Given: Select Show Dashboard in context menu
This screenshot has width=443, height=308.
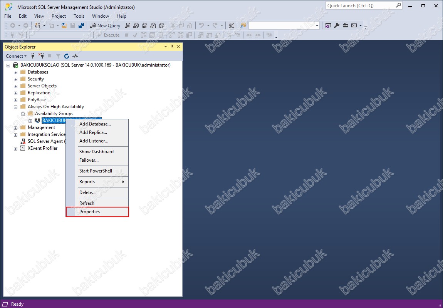Looking at the screenshot, I should (97, 152).
